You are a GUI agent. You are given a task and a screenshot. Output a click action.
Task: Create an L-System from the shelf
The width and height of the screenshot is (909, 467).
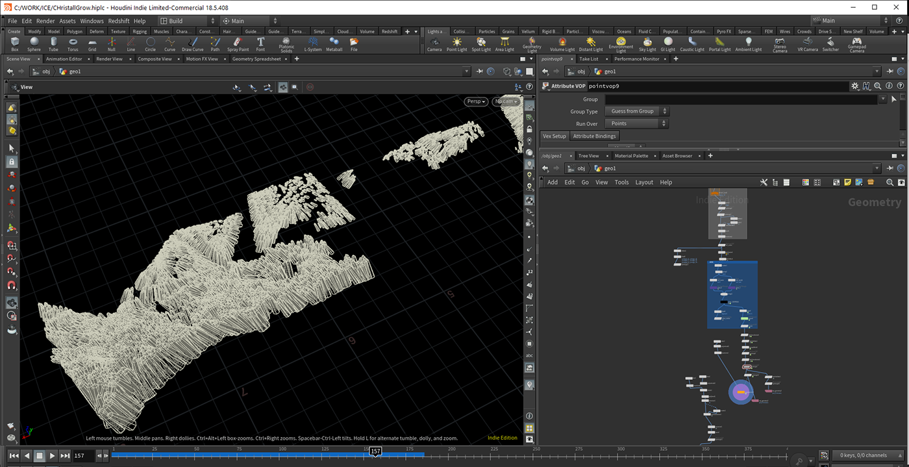(x=312, y=44)
